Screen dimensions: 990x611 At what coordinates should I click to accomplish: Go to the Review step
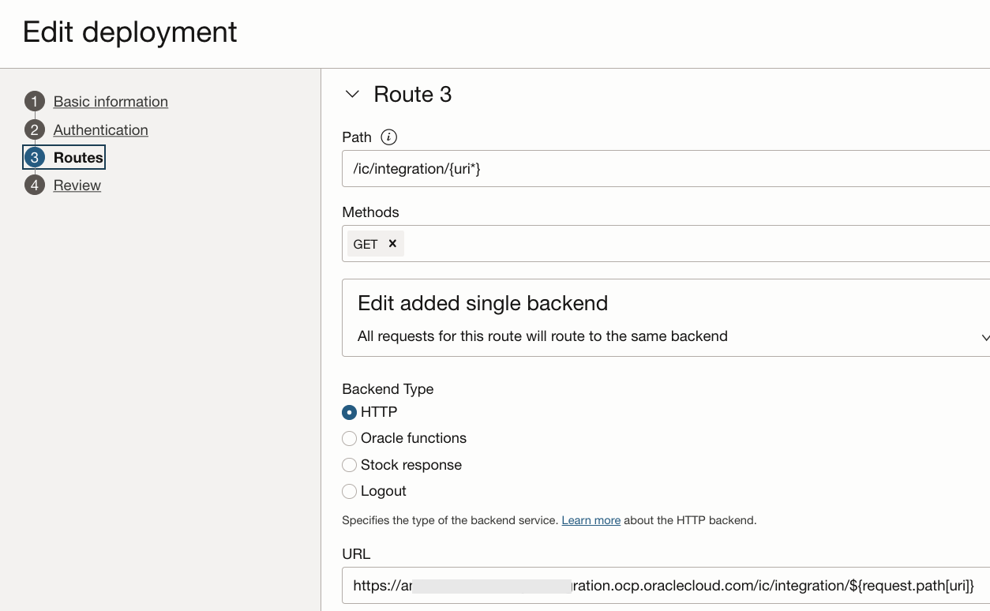(x=77, y=185)
